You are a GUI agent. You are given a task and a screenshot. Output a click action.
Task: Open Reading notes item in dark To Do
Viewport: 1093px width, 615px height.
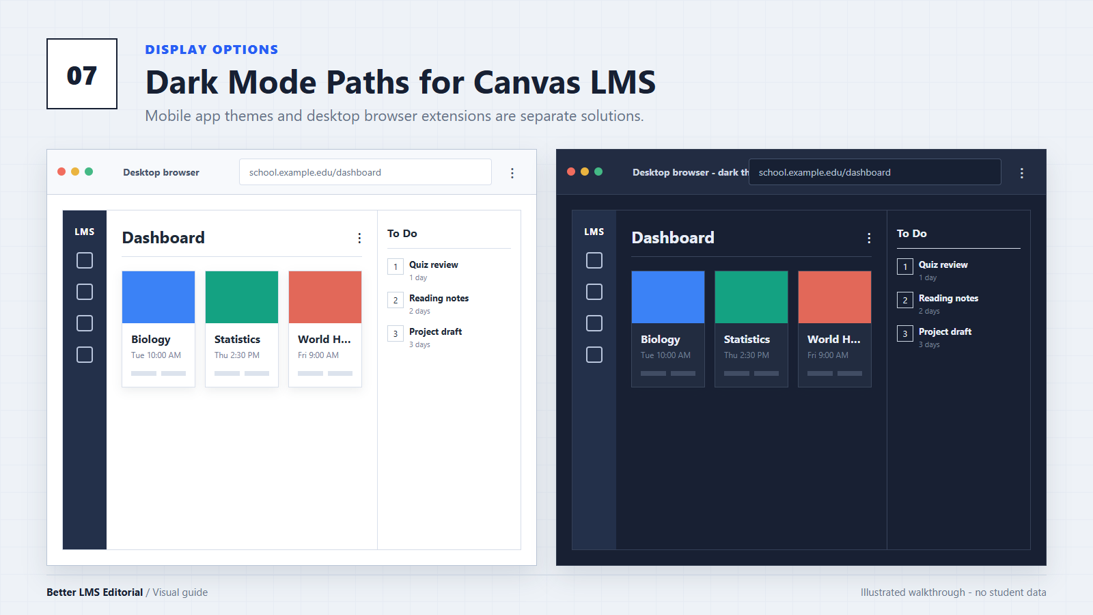coord(958,303)
